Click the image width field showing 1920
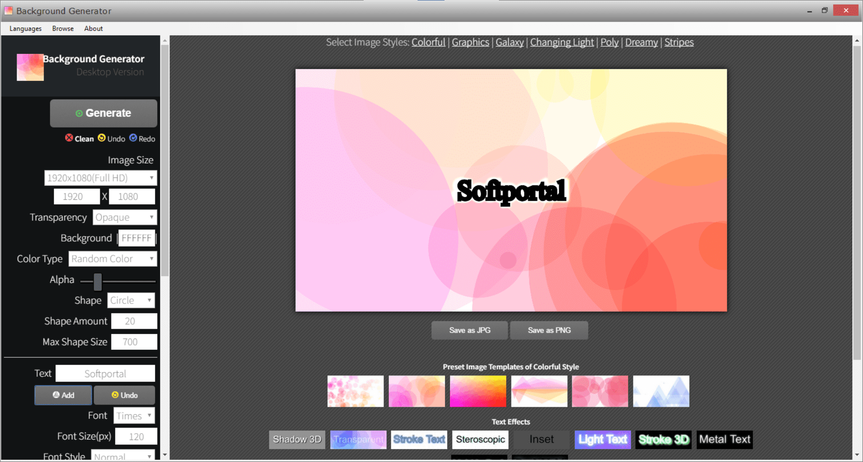 pyautogui.click(x=77, y=197)
